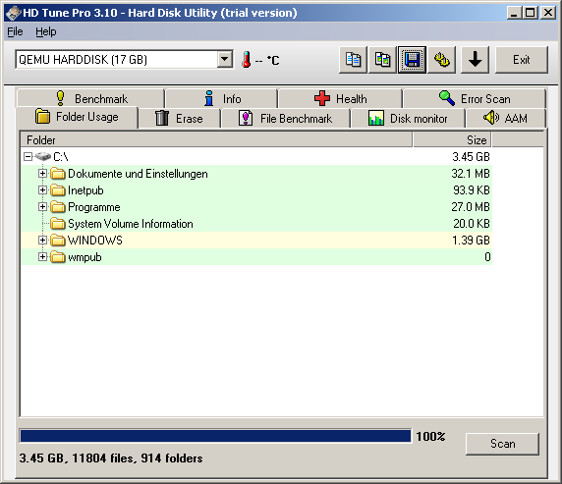Click the save floppy disk icon

pyautogui.click(x=413, y=60)
